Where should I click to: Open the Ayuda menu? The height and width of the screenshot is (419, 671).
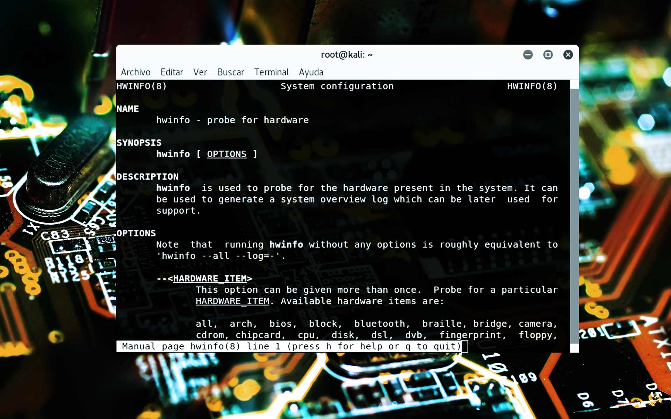[x=311, y=72]
